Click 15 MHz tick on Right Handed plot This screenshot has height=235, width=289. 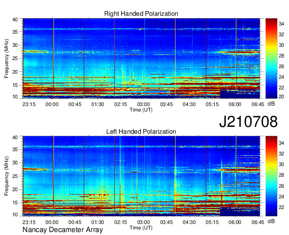tap(15, 85)
